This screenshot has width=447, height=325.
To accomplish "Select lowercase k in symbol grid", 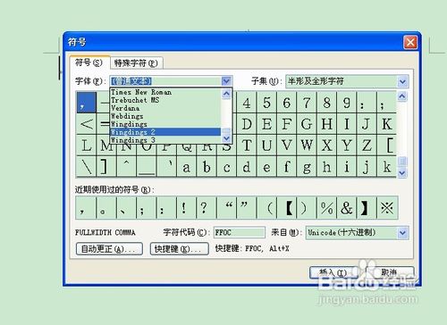I will (387, 167).
